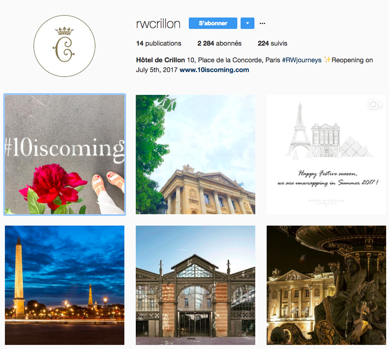This screenshot has height=349, width=389.
Task: Open the www.10iscoming.com link
Action: coord(214,70)
